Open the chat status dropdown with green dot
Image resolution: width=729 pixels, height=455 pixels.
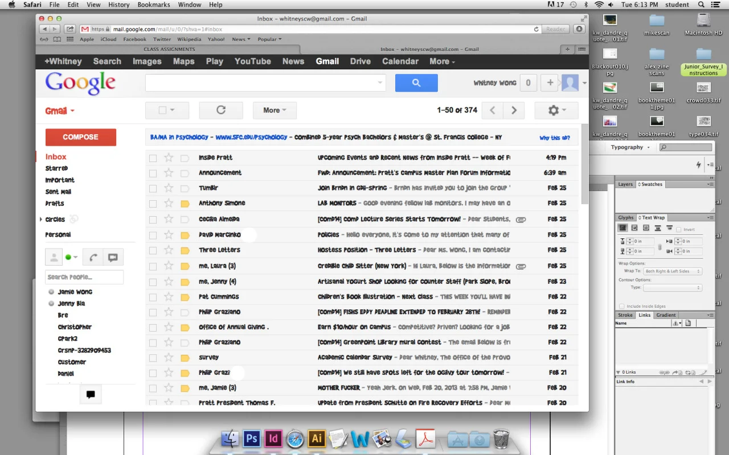pyautogui.click(x=71, y=257)
